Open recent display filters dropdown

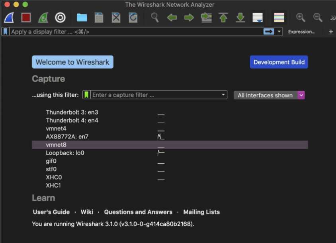[279, 32]
